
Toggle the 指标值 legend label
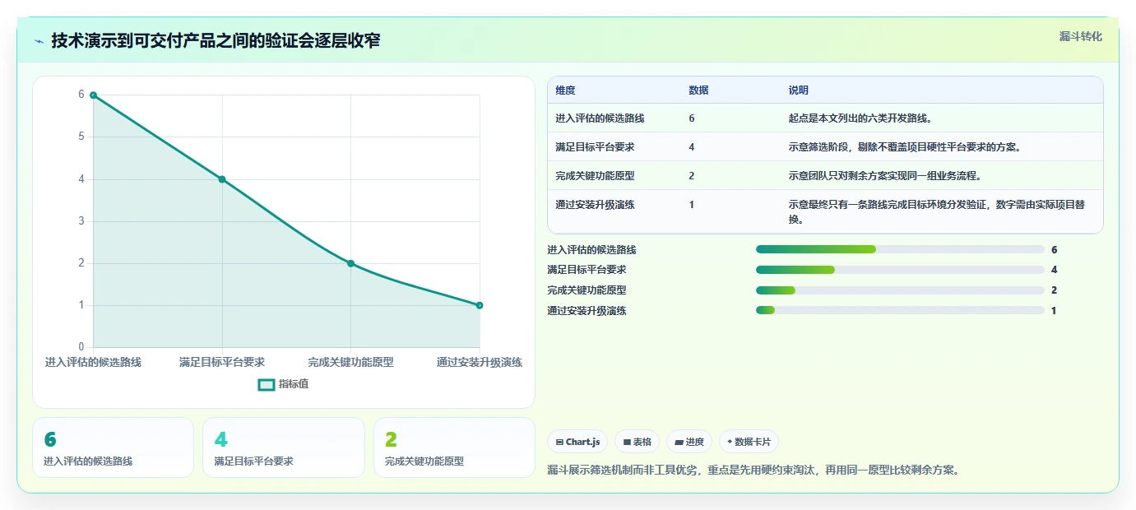click(x=294, y=384)
